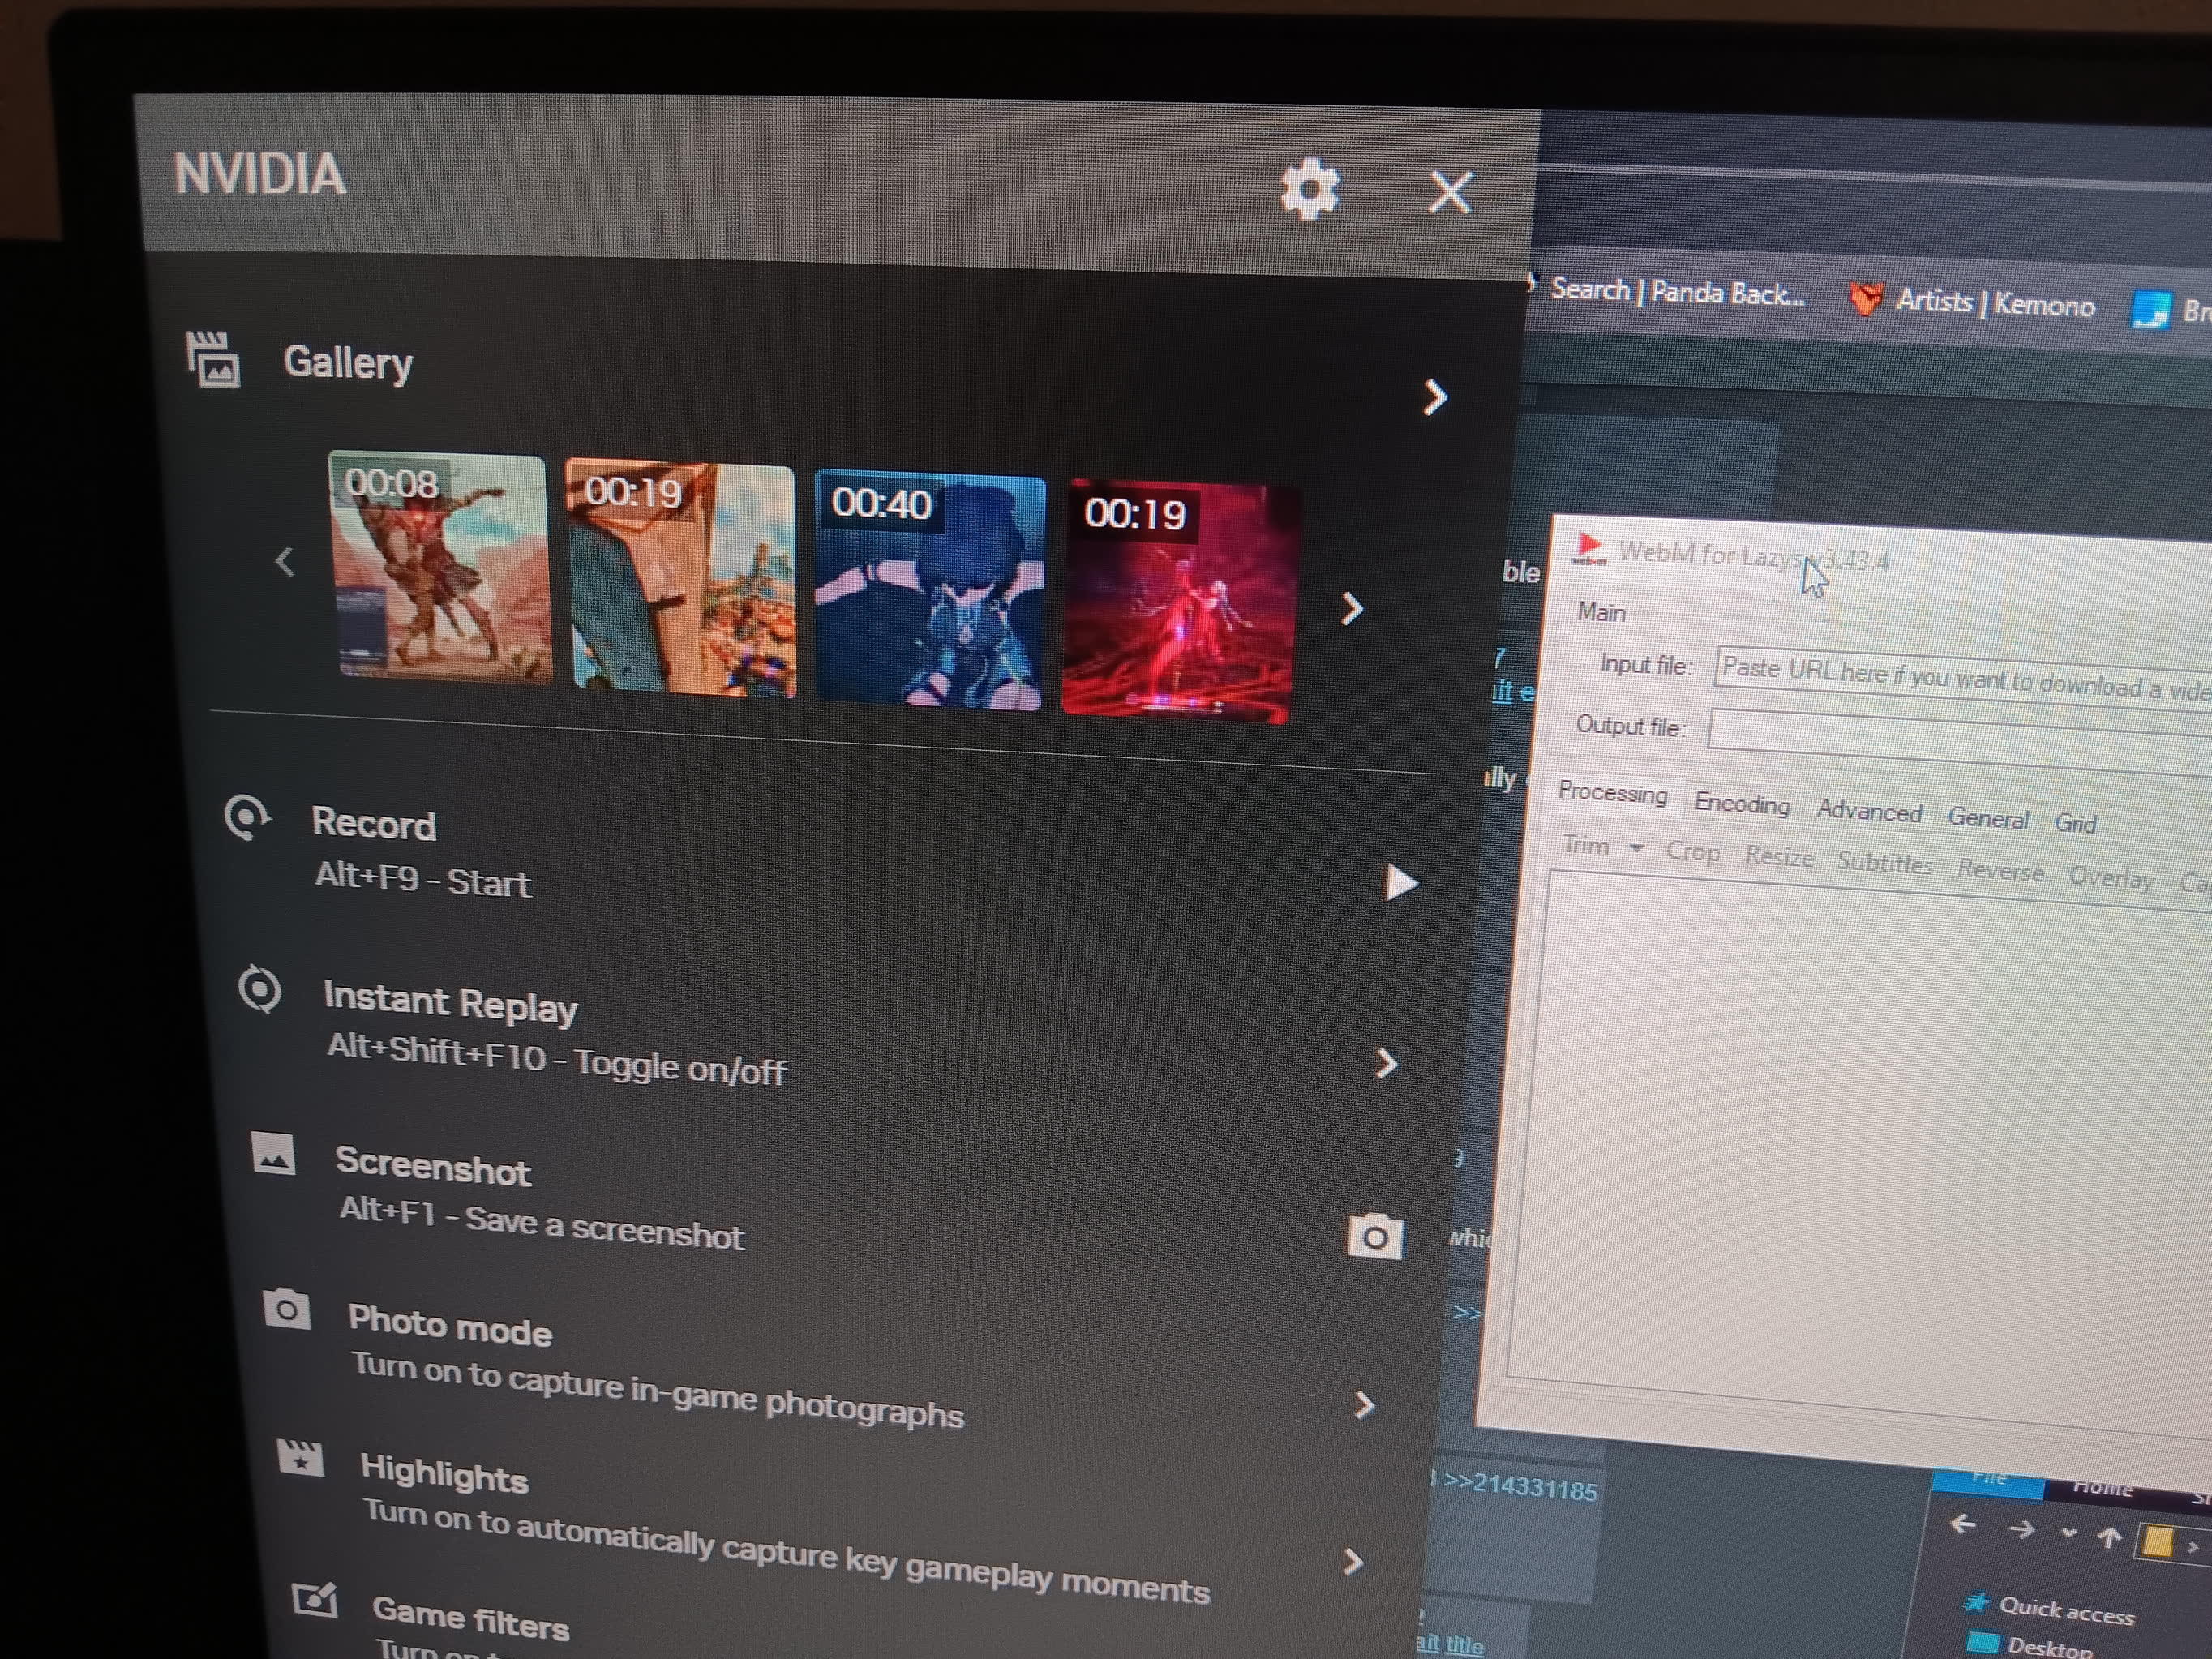Image resolution: width=2212 pixels, height=1659 pixels.
Task: Open the 00:40 blue clip
Action: (x=930, y=592)
